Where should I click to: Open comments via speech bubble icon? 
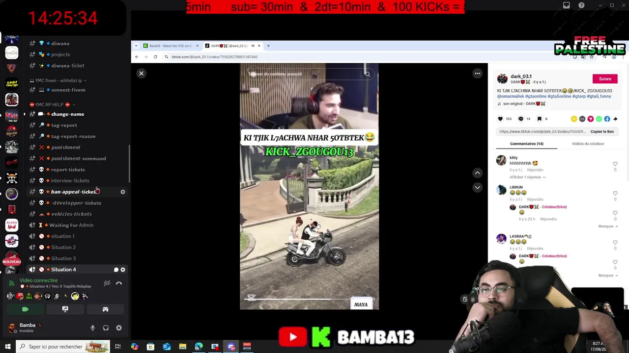pyautogui.click(x=521, y=119)
